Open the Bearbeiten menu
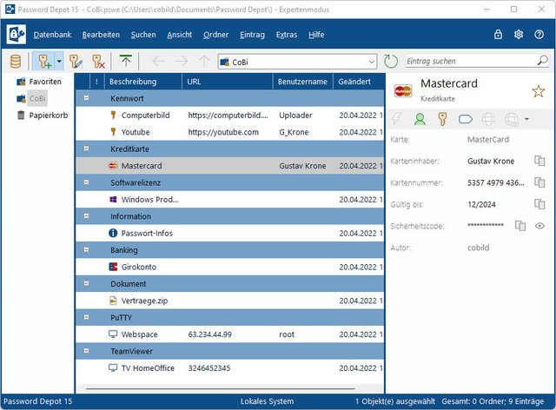 (x=101, y=35)
